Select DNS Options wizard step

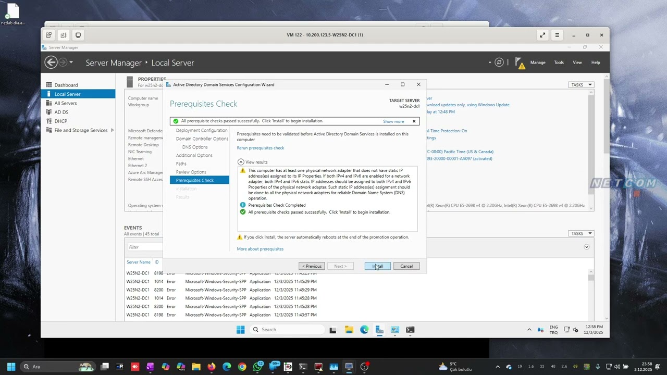click(x=195, y=147)
